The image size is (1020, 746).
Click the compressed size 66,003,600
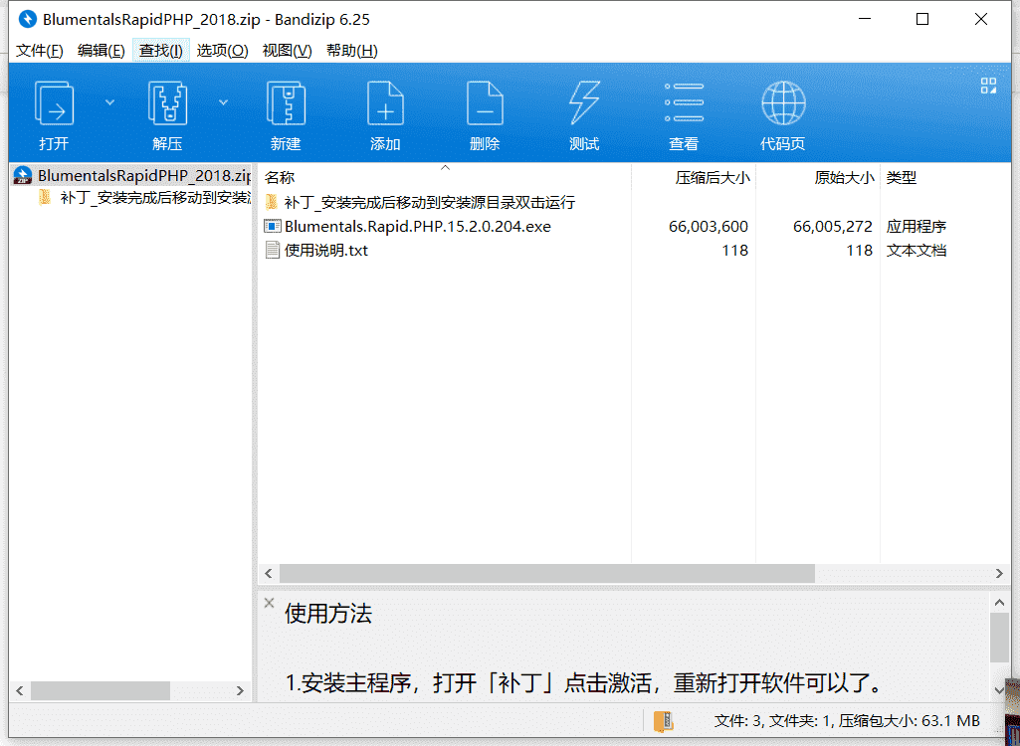pos(709,226)
